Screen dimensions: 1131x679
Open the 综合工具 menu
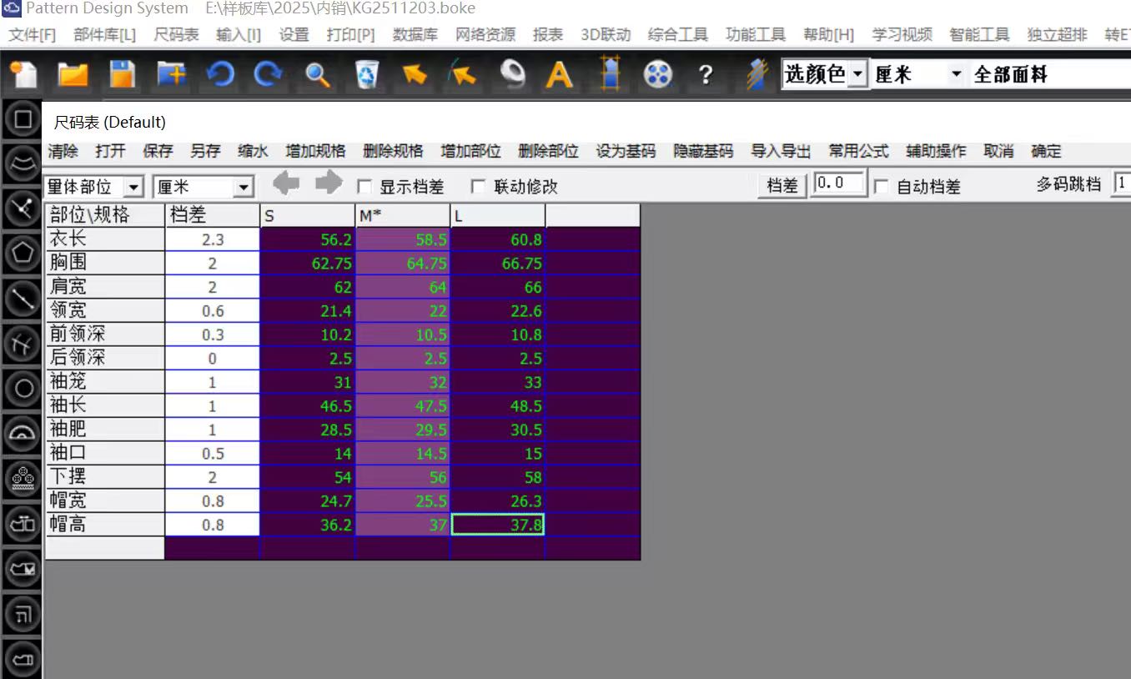point(677,34)
